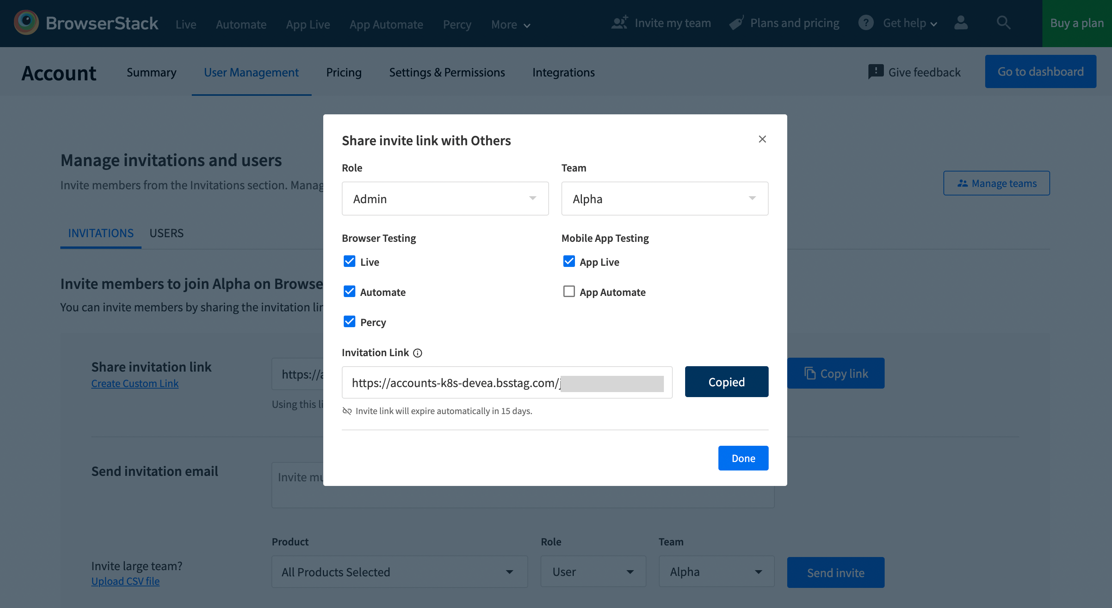Expand the More menu in top bar

click(511, 25)
